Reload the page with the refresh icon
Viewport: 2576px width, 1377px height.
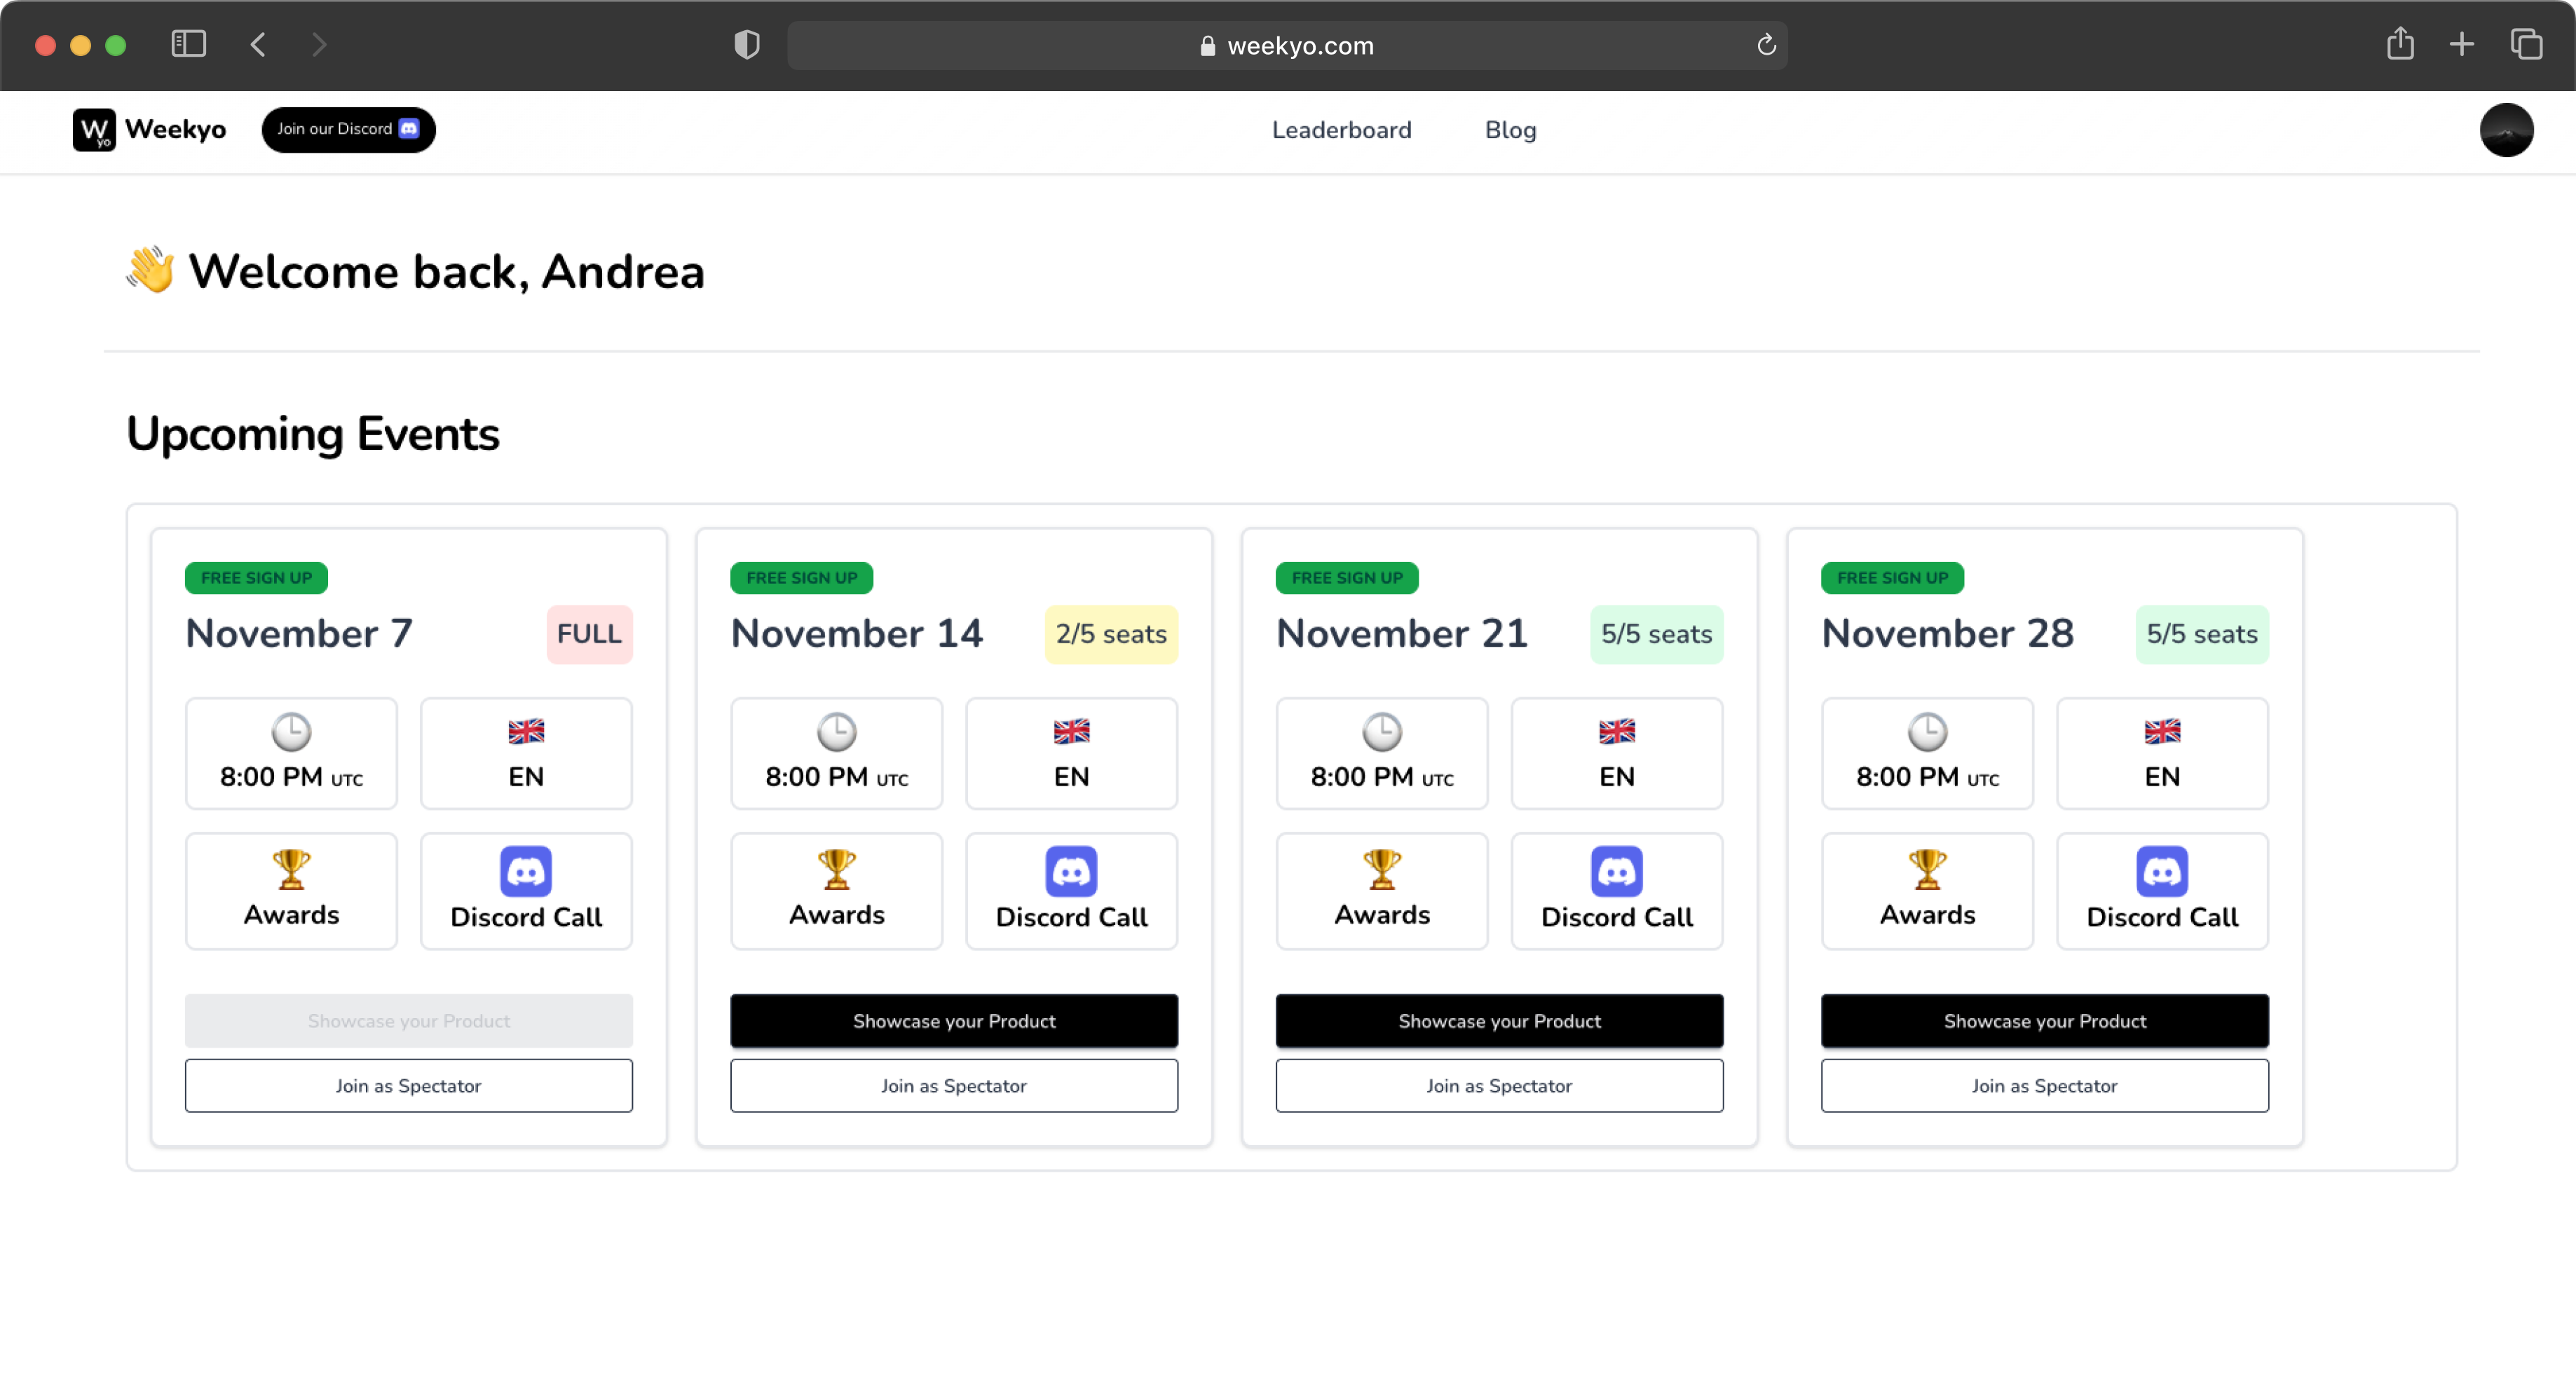(1766, 45)
